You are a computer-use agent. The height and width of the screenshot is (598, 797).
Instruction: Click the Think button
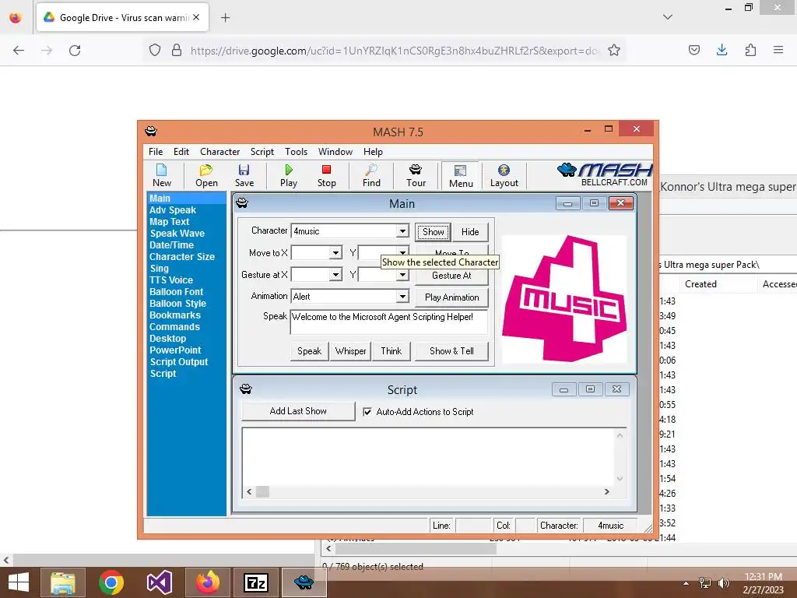coord(391,351)
